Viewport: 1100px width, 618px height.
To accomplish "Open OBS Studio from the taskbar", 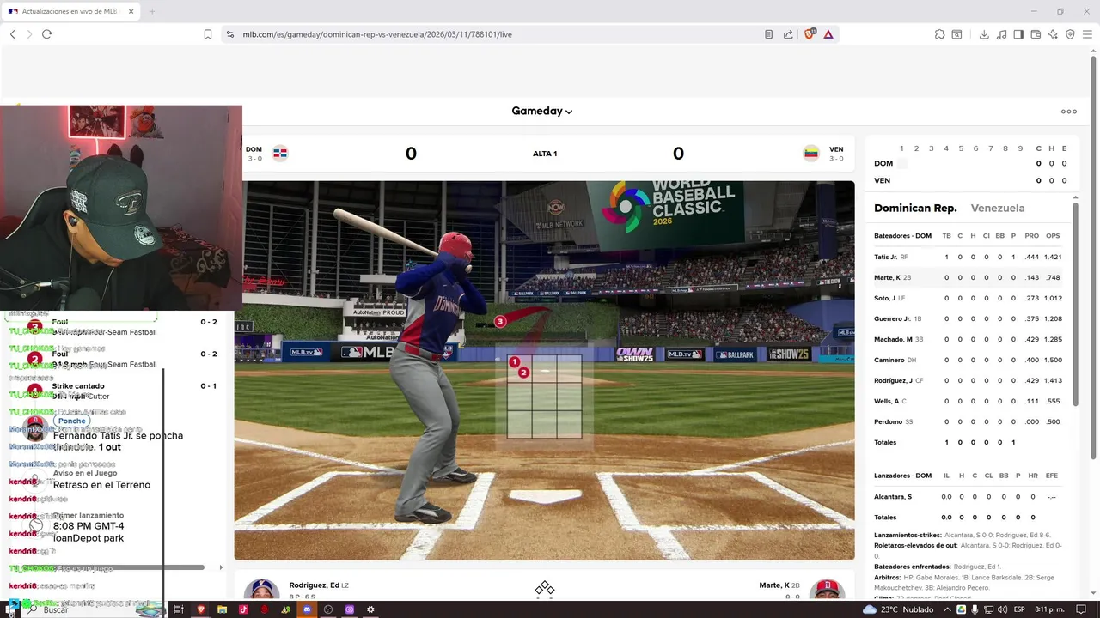I will [328, 609].
